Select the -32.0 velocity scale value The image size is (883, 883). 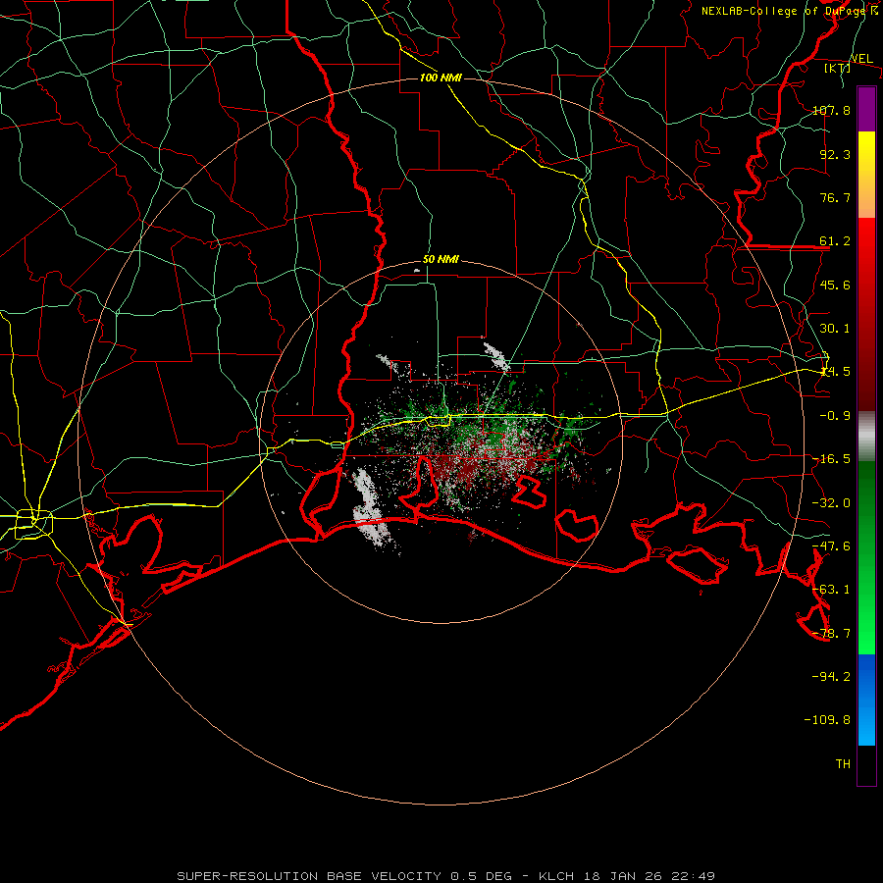click(831, 503)
